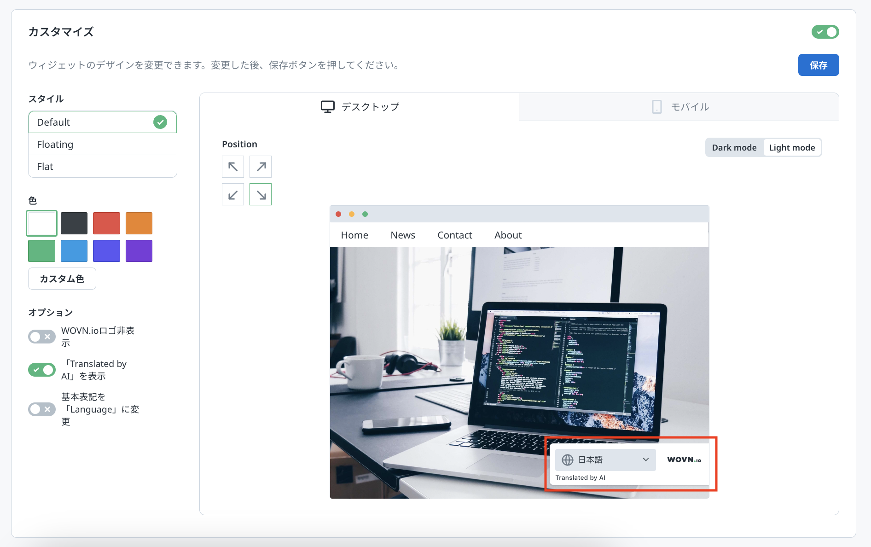Set widget position to top-left arrow

[x=233, y=167]
